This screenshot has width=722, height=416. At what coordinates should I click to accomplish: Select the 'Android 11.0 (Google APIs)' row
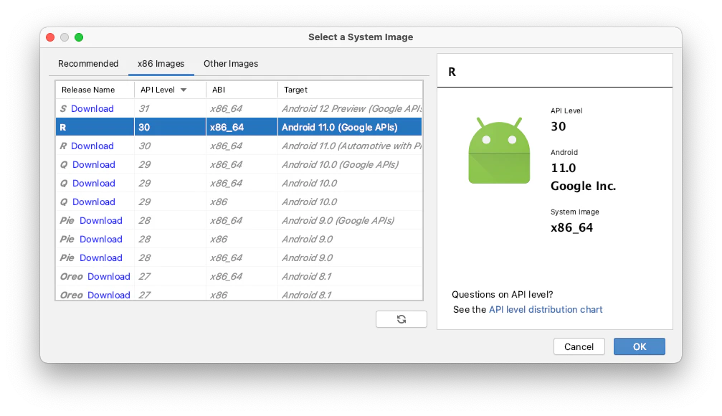point(239,127)
